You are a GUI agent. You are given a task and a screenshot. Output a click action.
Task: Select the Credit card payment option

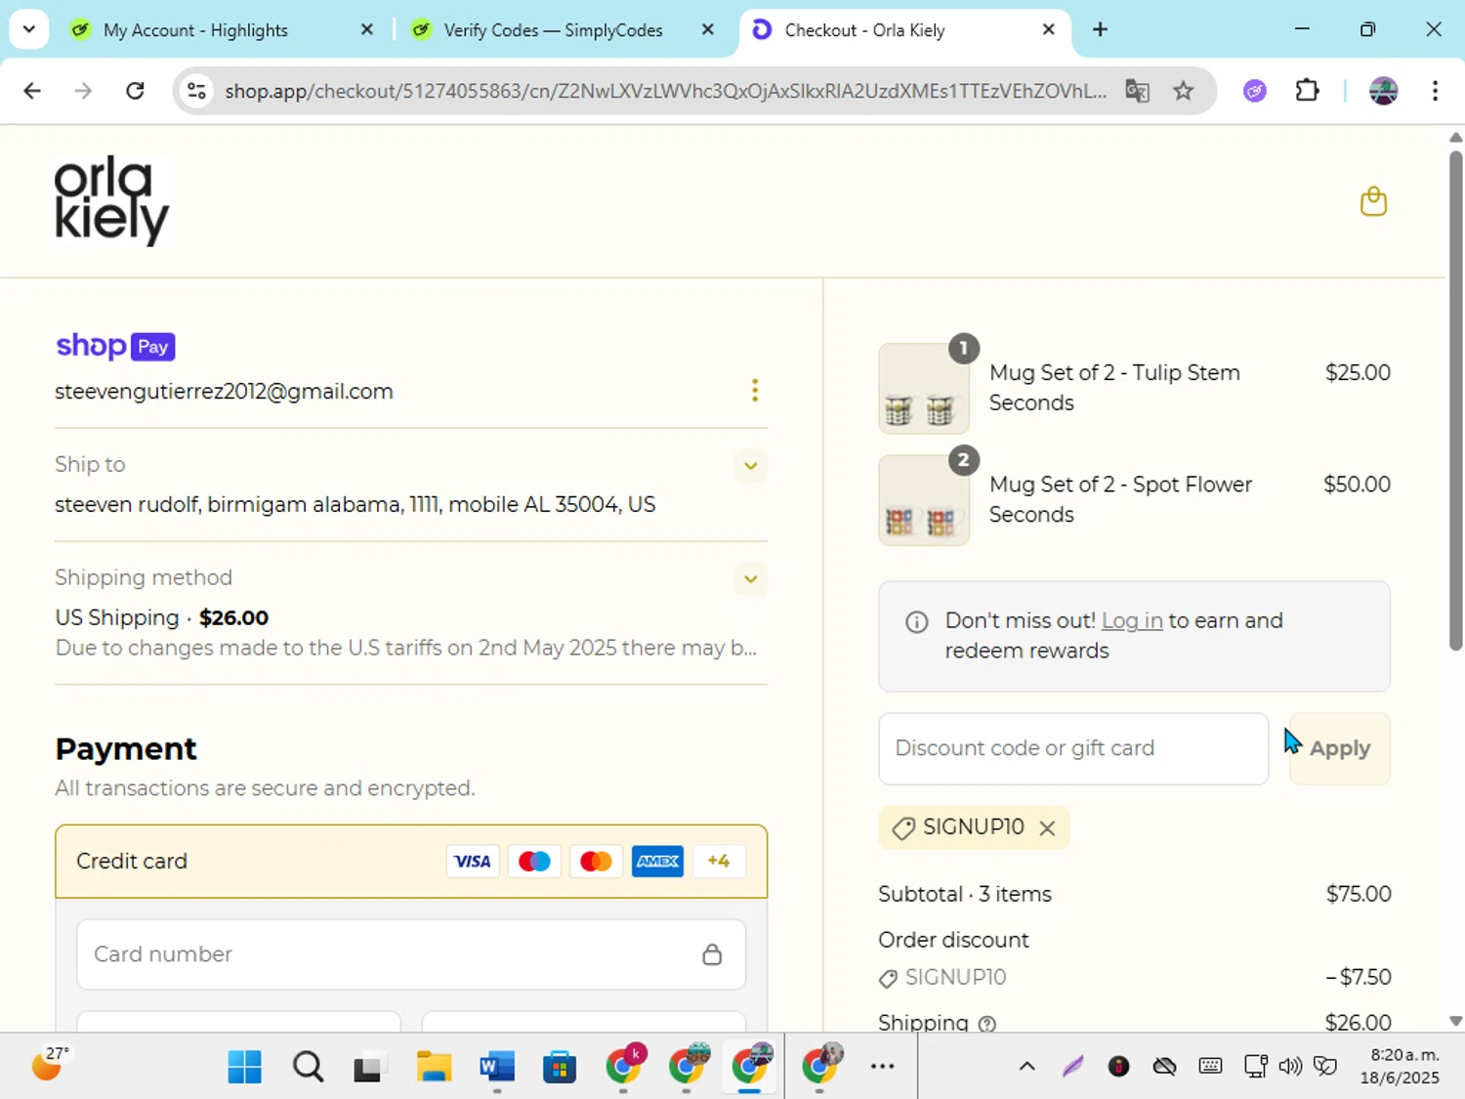tap(411, 861)
